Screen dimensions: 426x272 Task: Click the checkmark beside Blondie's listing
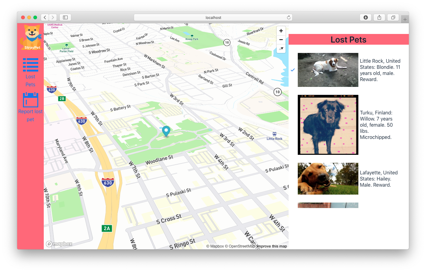click(293, 70)
